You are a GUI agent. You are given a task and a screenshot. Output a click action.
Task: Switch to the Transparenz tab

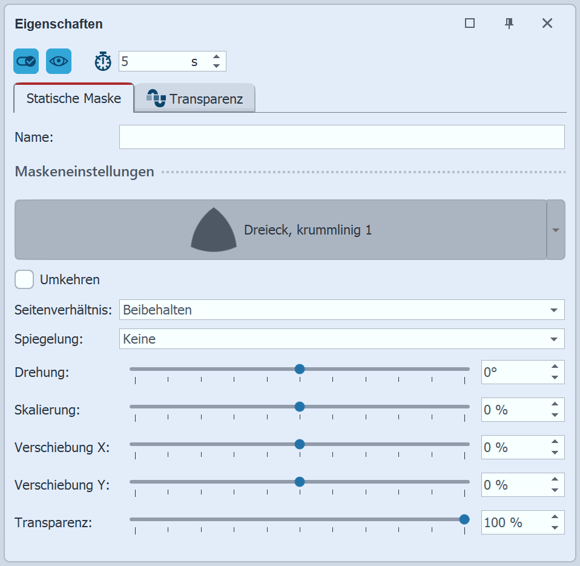pos(195,99)
